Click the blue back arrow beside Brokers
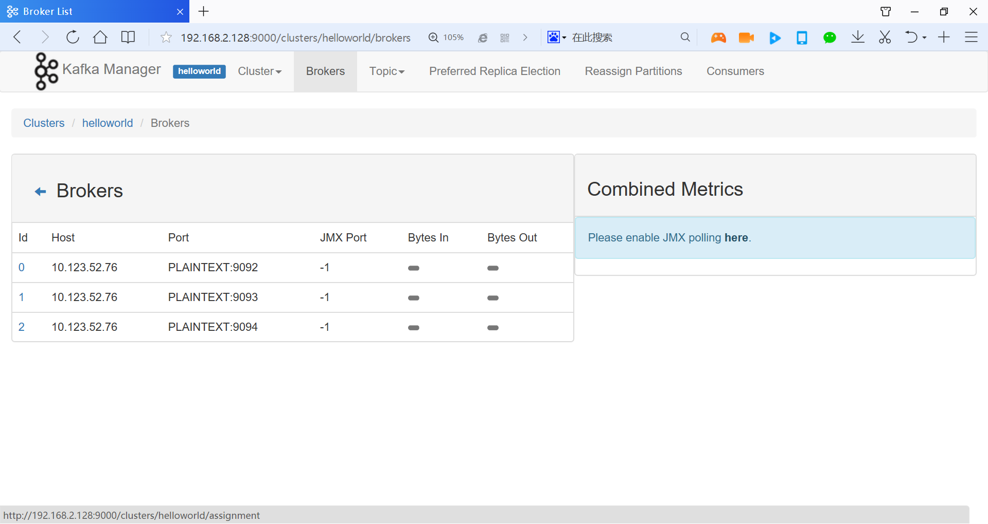 (40, 192)
